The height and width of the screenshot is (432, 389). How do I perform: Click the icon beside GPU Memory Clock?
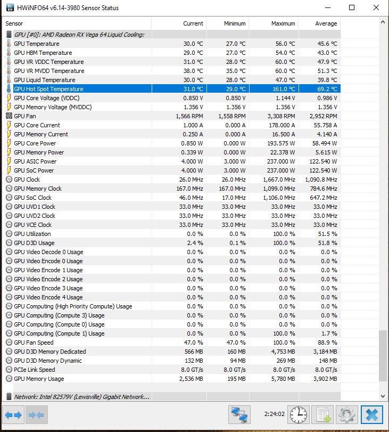point(9,189)
